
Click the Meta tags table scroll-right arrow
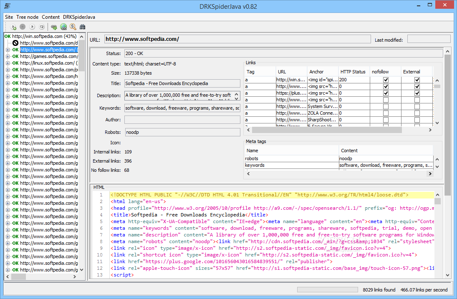(x=430, y=173)
